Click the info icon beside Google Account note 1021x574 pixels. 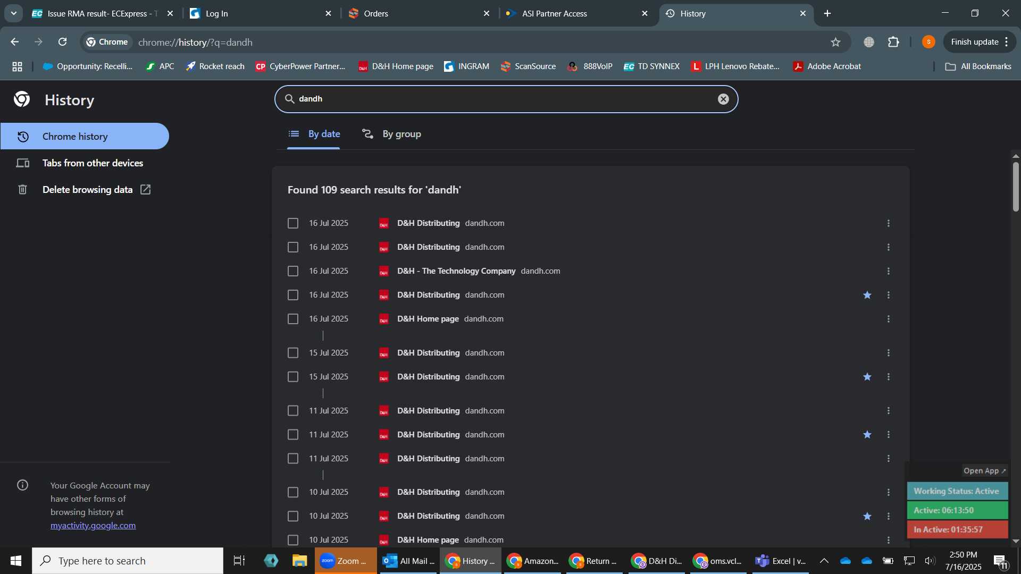tap(22, 485)
